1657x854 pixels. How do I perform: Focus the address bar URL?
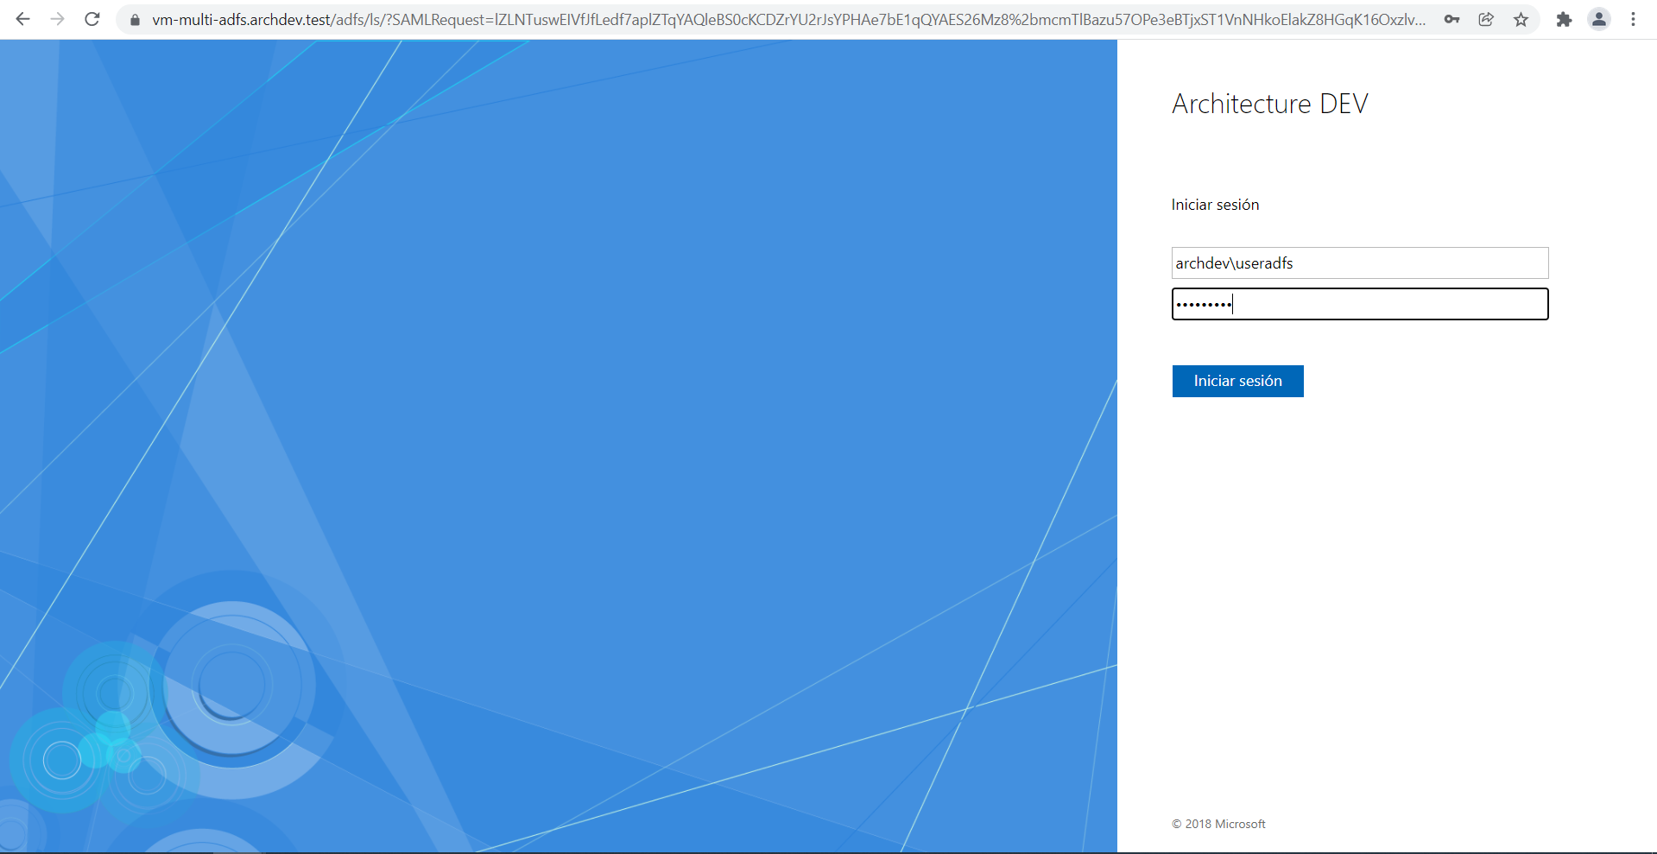tap(788, 20)
